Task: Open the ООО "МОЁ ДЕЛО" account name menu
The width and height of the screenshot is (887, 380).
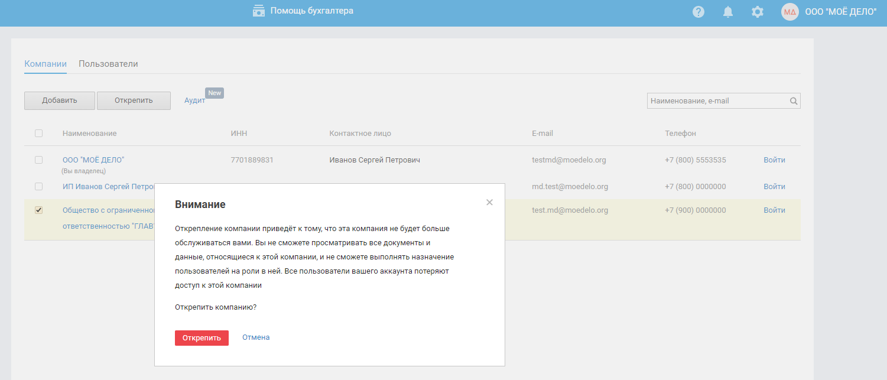Action: [841, 12]
